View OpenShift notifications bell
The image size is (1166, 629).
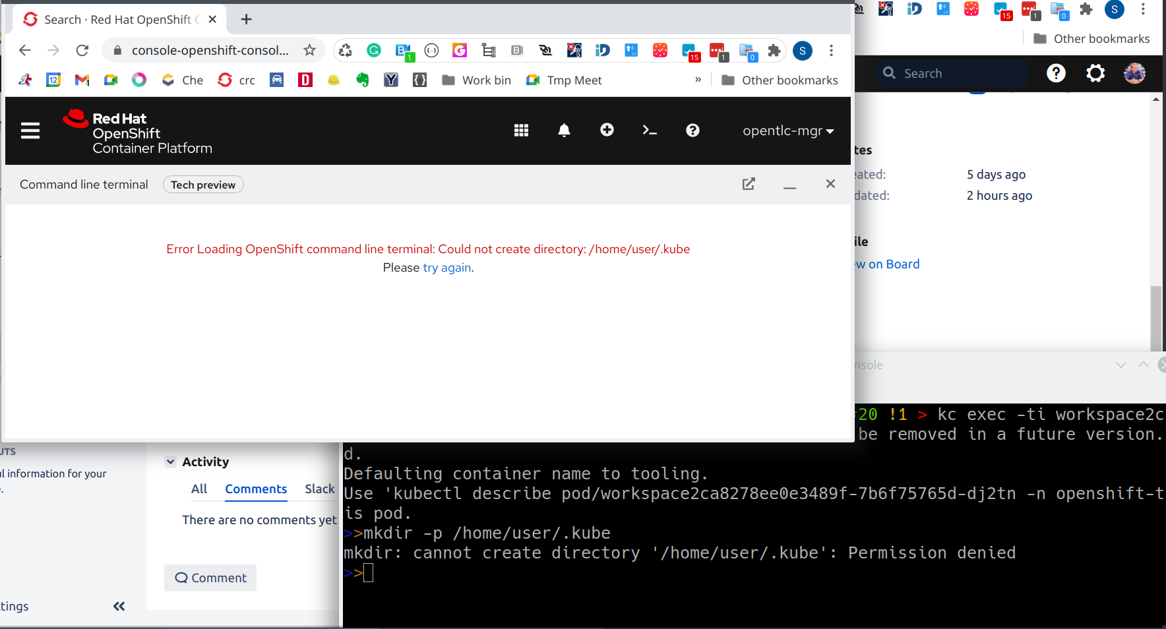pyautogui.click(x=564, y=131)
